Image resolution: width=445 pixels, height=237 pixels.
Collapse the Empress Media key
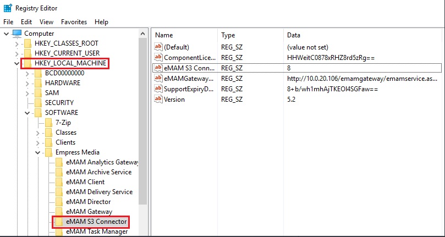coord(38,152)
